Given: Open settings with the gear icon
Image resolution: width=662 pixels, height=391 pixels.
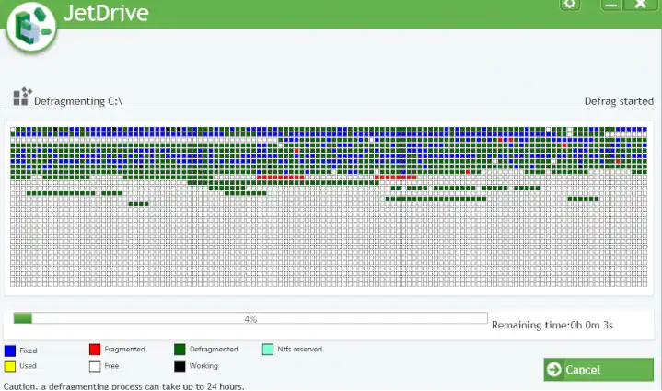Looking at the screenshot, I should click(570, 5).
